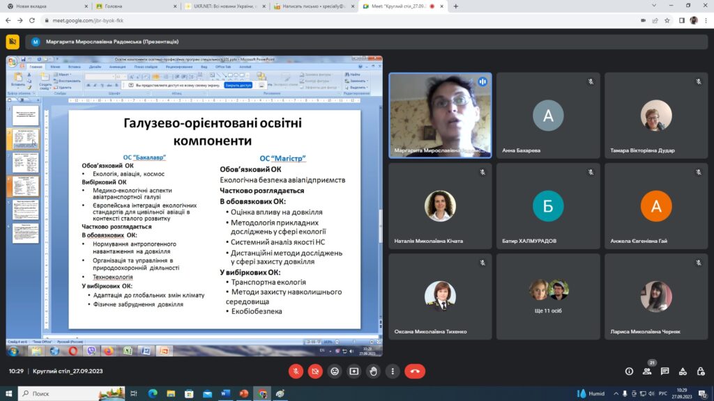The width and height of the screenshot is (714, 401).
Task: Turn on the camera in Meet
Action: point(315,371)
